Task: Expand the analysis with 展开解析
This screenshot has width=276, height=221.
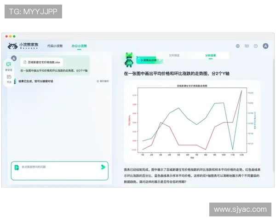Action: click(x=103, y=81)
